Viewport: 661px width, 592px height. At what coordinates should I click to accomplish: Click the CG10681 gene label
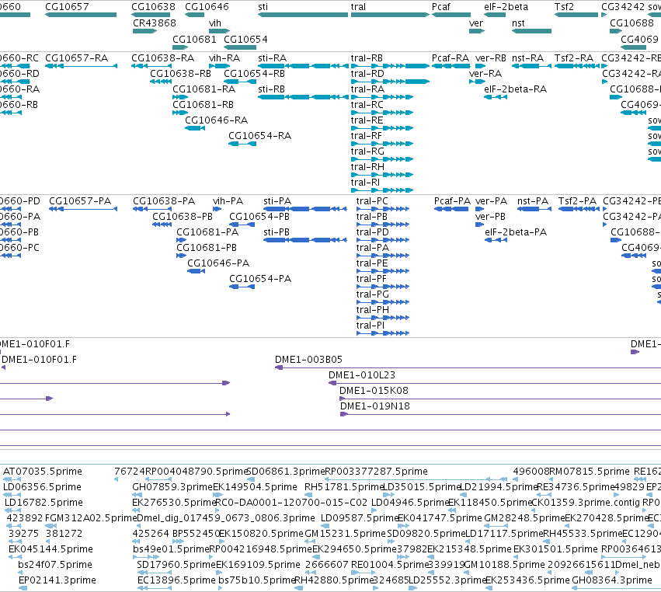click(194, 39)
